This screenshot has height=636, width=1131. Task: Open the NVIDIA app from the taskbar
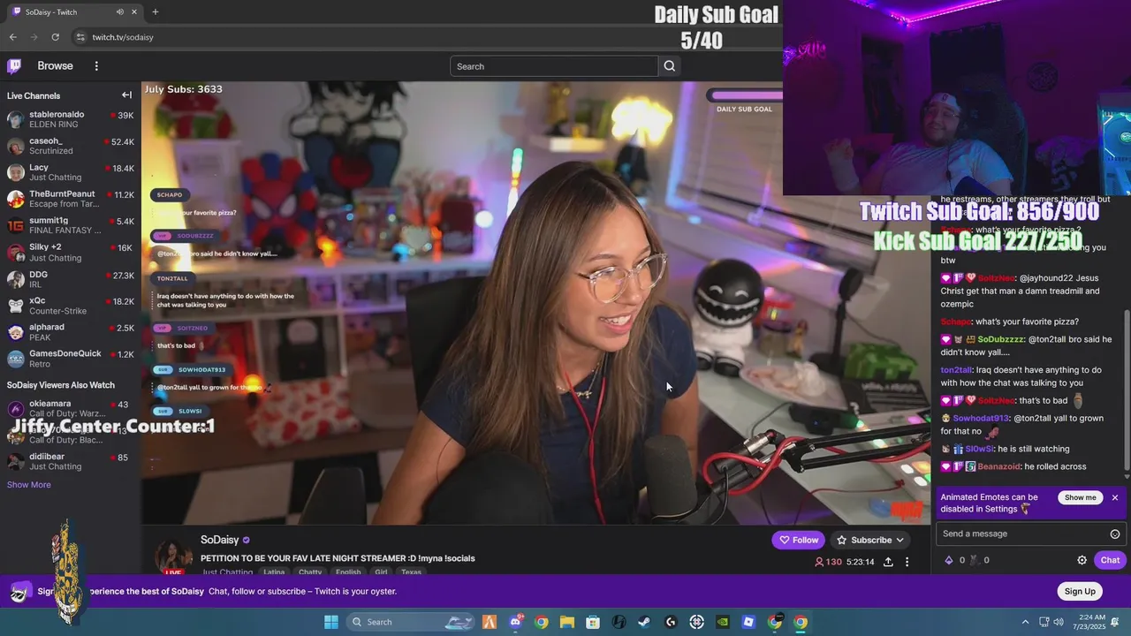point(723,622)
